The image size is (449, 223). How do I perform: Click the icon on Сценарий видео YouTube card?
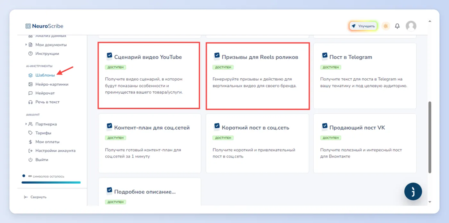coord(109,57)
